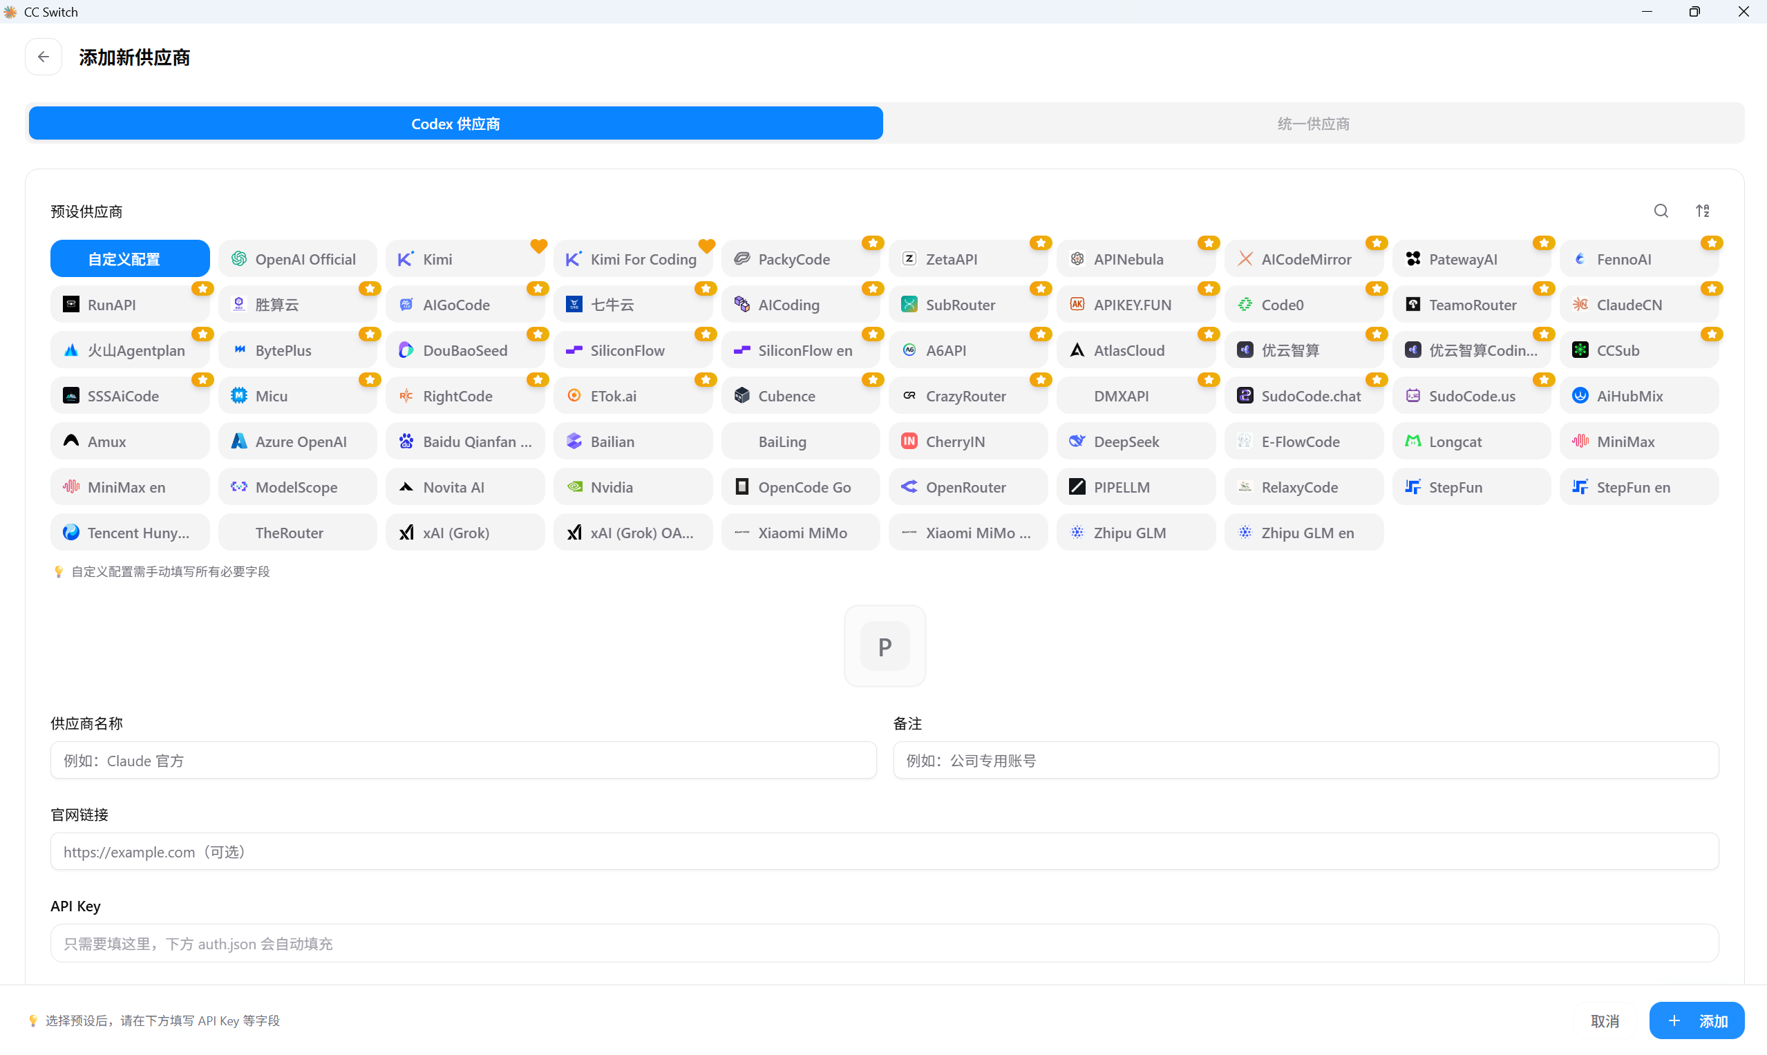1767x1055 pixels.
Task: Choose the DMXAPI preset
Action: (1136, 395)
